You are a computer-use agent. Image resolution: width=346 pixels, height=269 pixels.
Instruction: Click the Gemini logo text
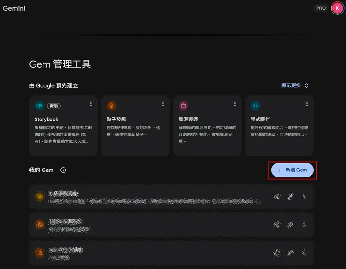pos(14,8)
